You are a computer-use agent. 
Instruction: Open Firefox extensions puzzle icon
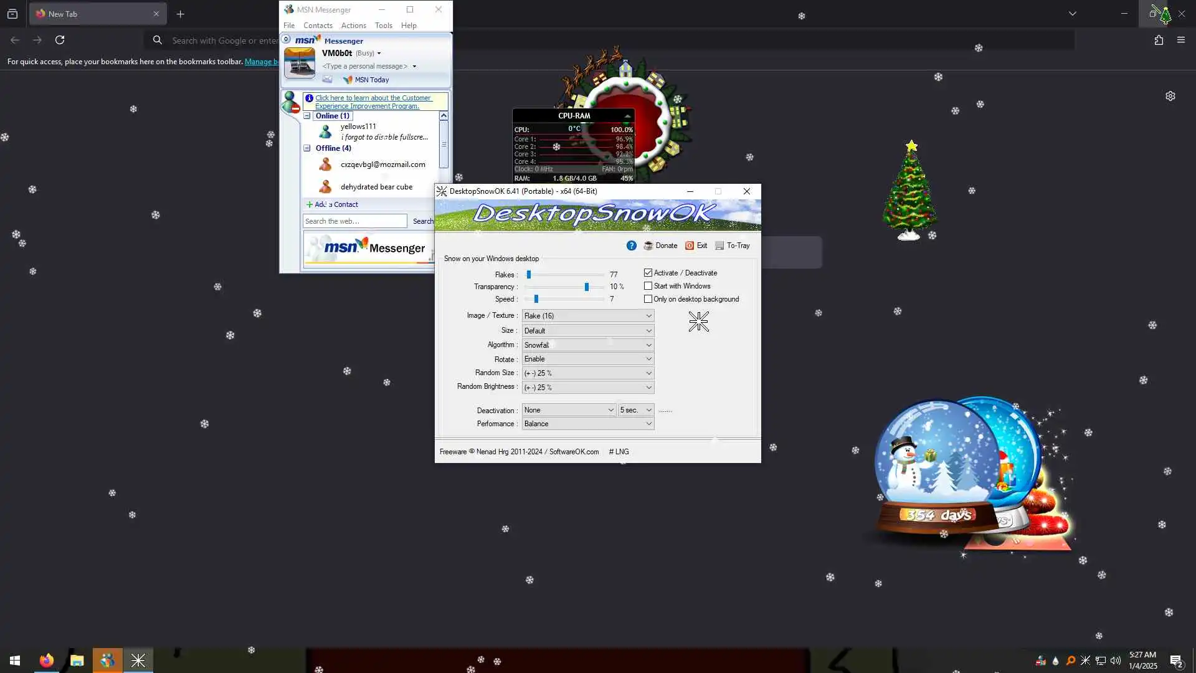[1159, 40]
